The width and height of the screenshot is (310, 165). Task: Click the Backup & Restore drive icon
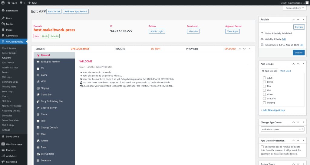click(x=38, y=62)
